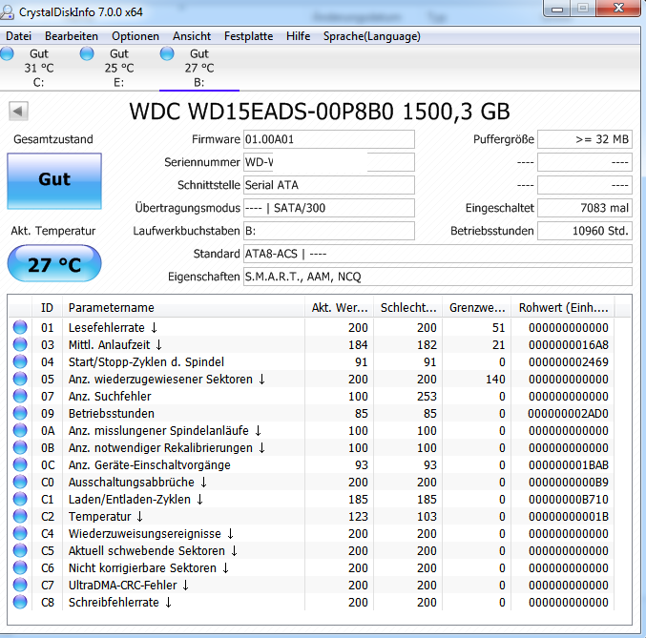Open the Bearbeiten menu

coord(72,36)
